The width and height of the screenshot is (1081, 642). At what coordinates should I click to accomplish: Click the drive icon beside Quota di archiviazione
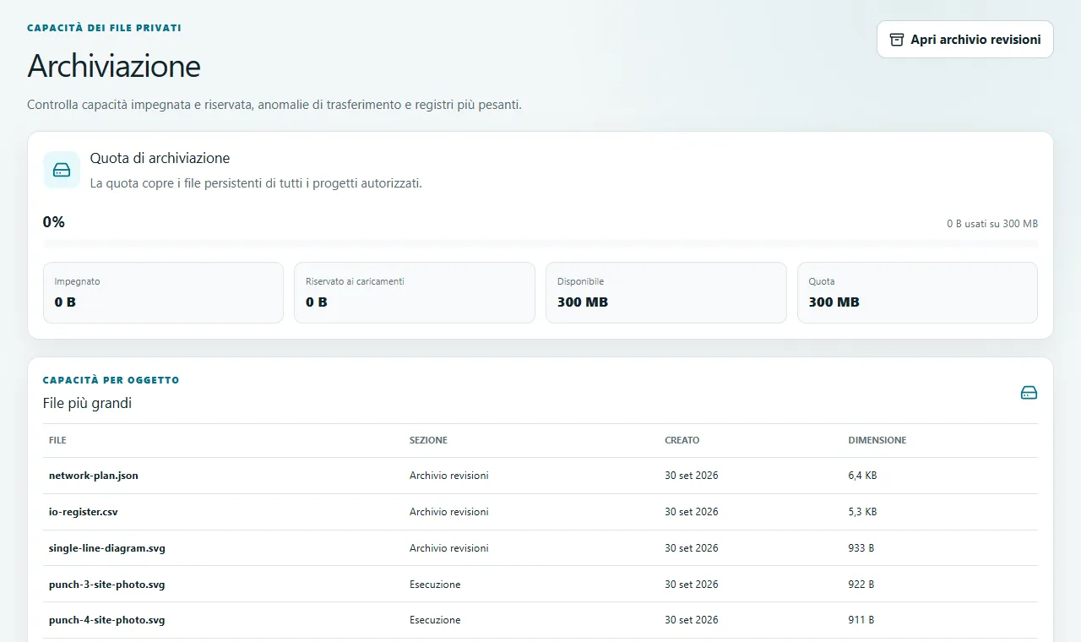pos(62,170)
